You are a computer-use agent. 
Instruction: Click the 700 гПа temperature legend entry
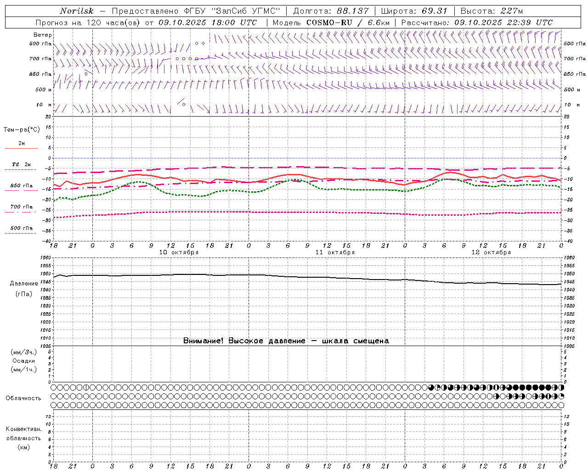[22, 207]
